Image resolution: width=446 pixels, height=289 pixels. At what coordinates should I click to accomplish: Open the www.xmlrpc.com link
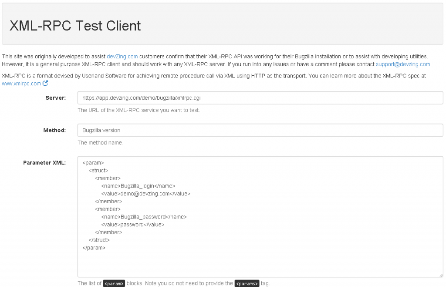coord(21,84)
